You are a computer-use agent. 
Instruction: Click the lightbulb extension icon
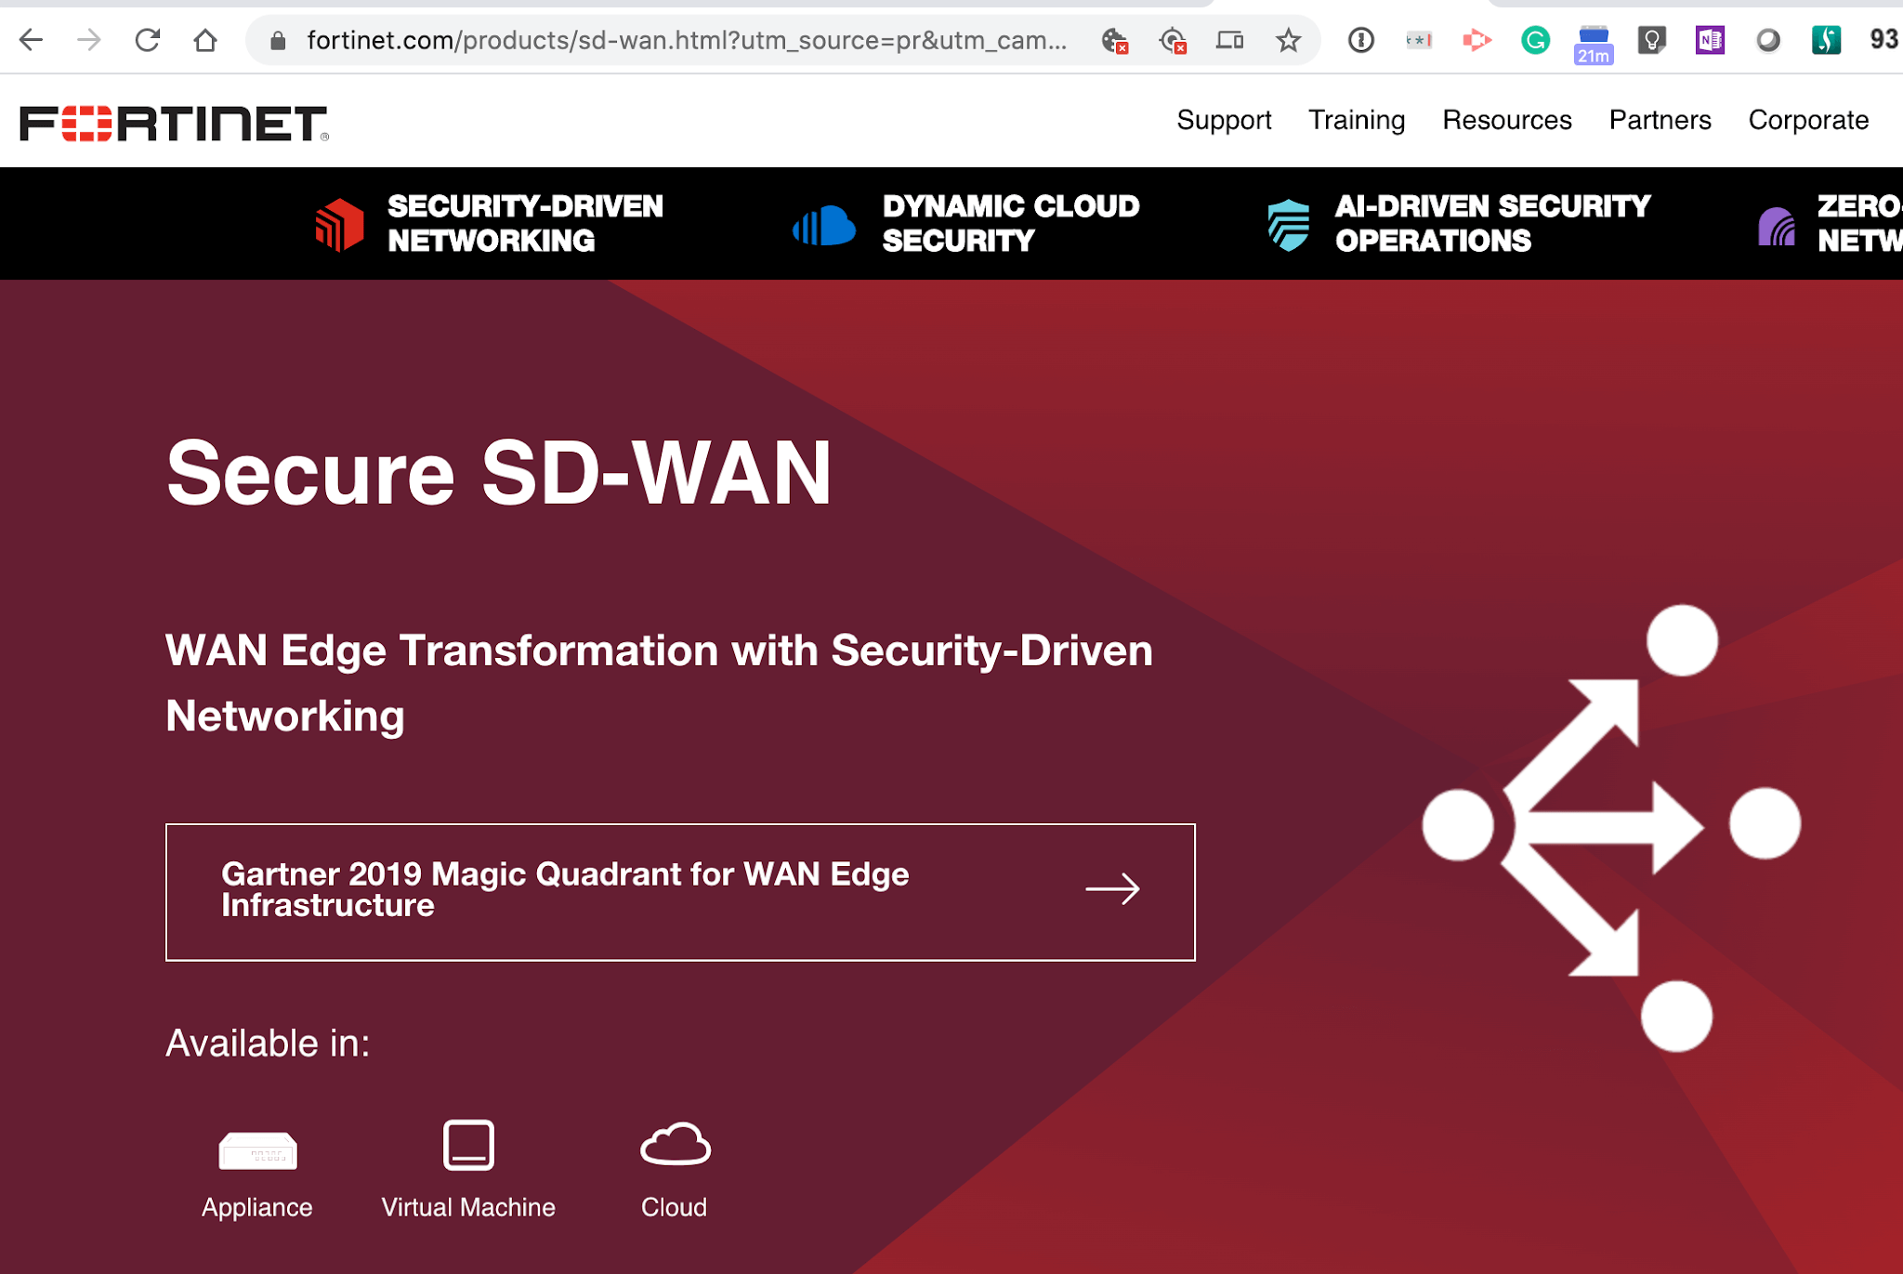click(1652, 40)
